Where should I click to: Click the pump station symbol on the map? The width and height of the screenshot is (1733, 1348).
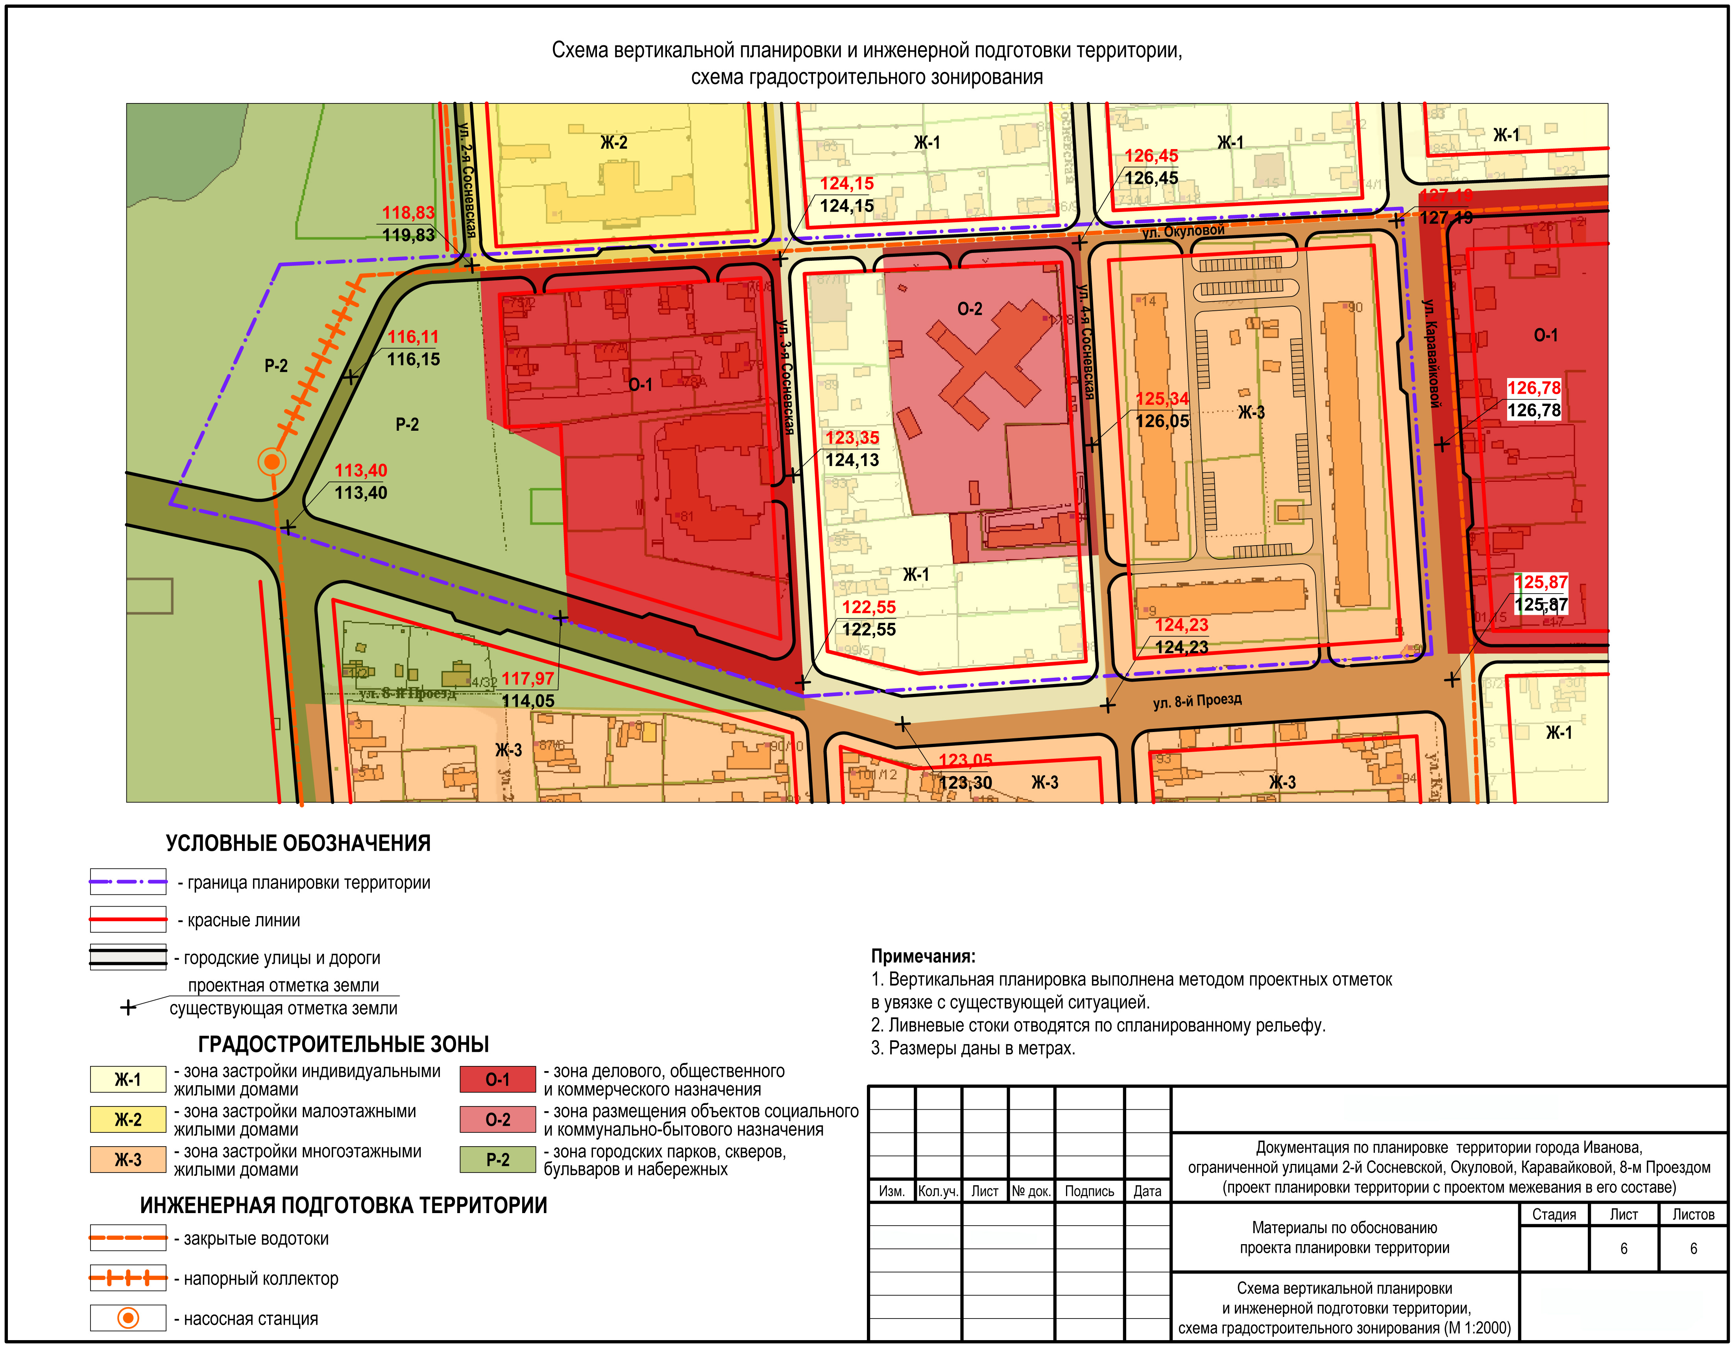(x=272, y=461)
